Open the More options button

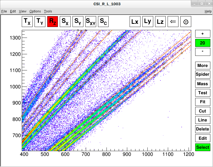coord(203,66)
